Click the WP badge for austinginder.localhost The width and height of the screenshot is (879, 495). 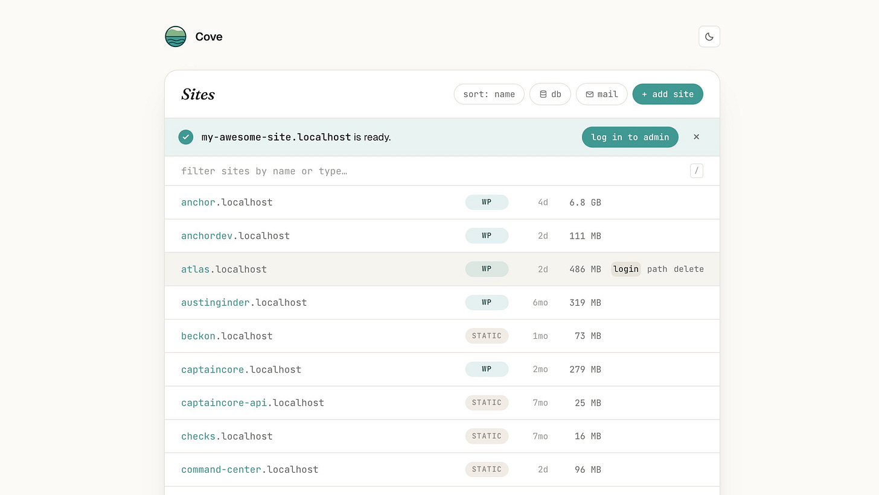[x=487, y=303]
